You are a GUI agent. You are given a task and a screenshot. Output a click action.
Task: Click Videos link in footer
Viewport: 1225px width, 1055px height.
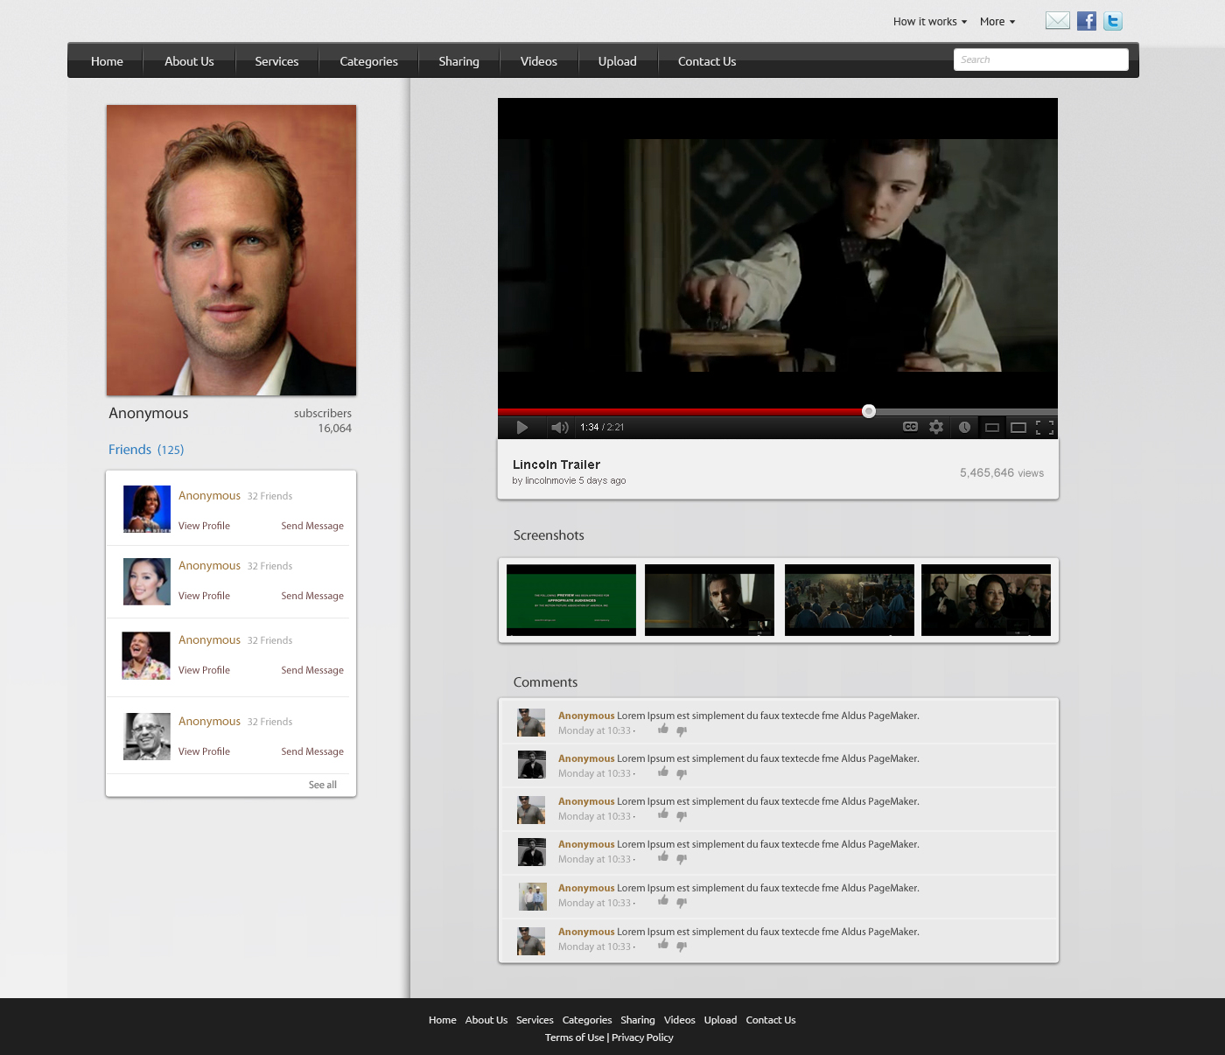pyautogui.click(x=679, y=1020)
